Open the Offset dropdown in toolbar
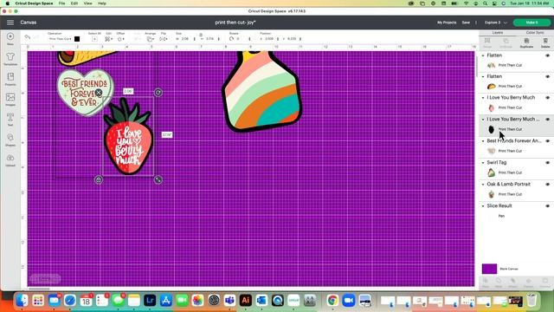Image resolution: width=554 pixels, height=312 pixels. coord(121,39)
